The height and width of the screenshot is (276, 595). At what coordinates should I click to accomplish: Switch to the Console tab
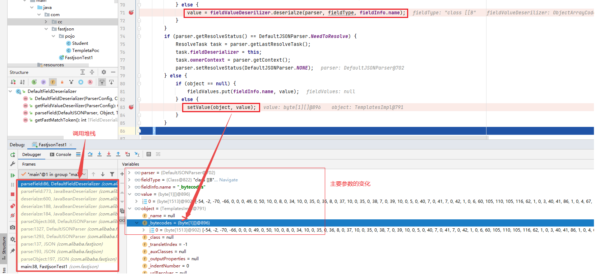(x=61, y=154)
